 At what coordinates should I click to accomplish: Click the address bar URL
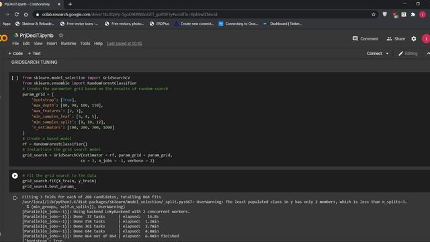click(x=130, y=14)
